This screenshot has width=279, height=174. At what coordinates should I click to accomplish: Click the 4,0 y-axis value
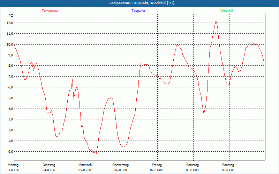click(x=10, y=109)
